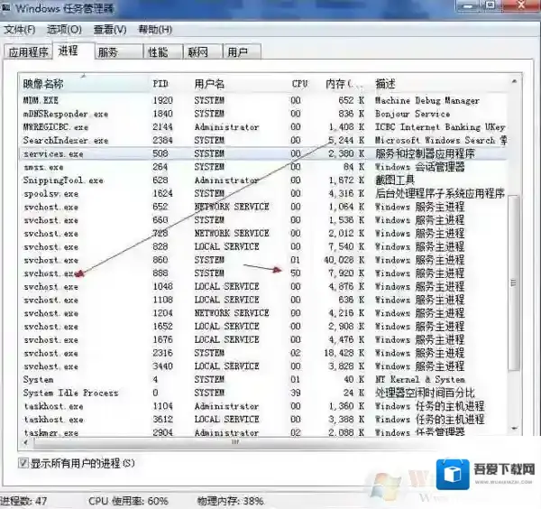Open the 帮助(H) menu
541x509 pixels.
[x=155, y=30]
